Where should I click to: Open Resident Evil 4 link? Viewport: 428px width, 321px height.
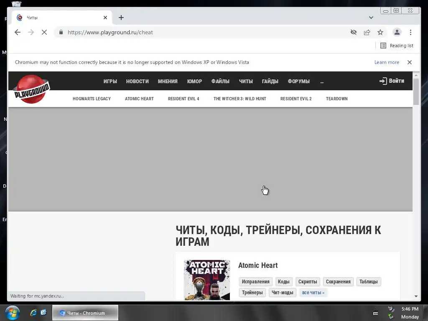[x=183, y=99]
